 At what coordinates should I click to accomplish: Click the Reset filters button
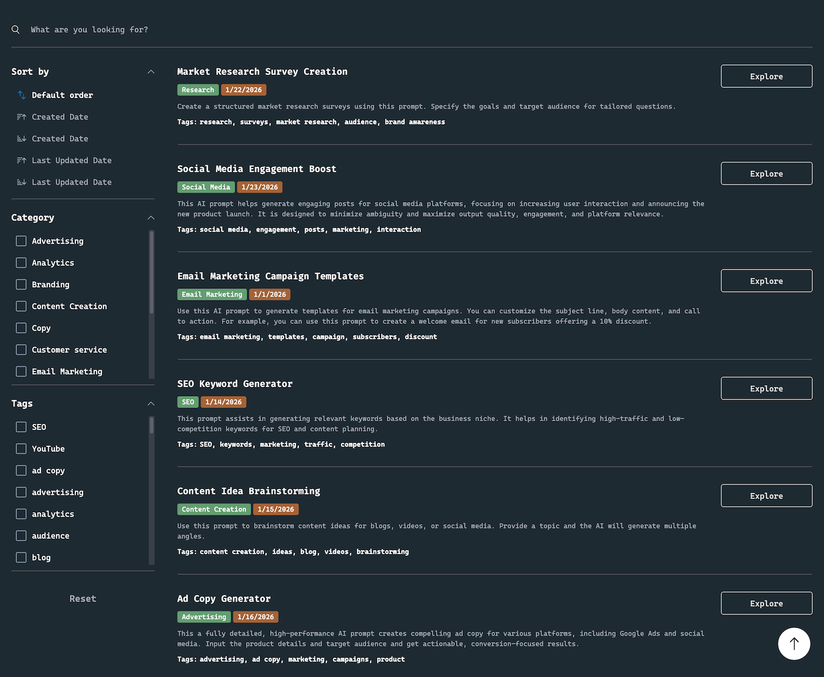point(83,599)
